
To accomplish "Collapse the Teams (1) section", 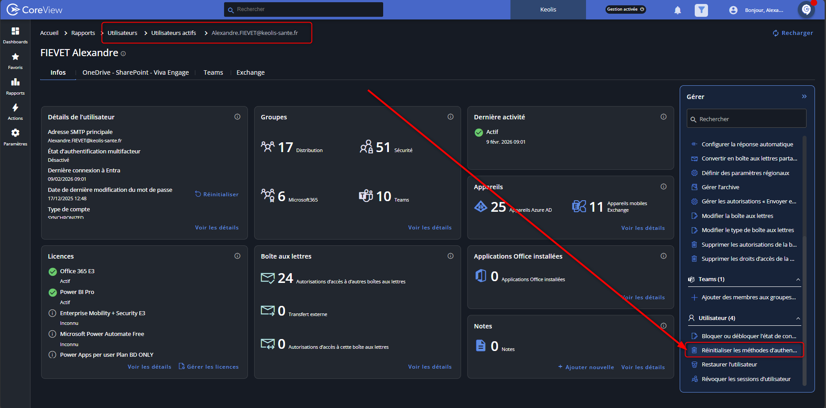I will tap(798, 279).
